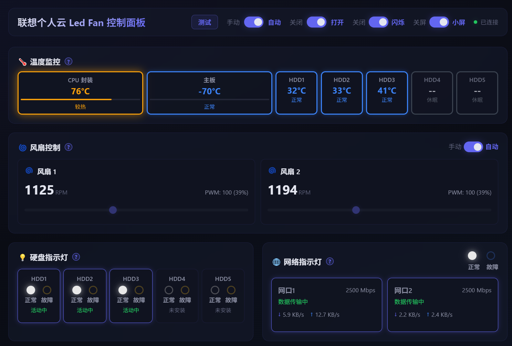Toggle the 关闭/打开 switch in top bar

click(316, 22)
